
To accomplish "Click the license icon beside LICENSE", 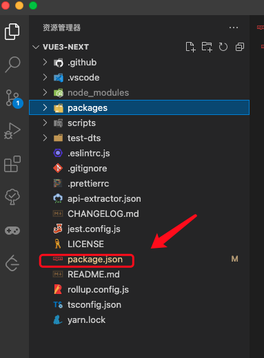I will [58, 244].
